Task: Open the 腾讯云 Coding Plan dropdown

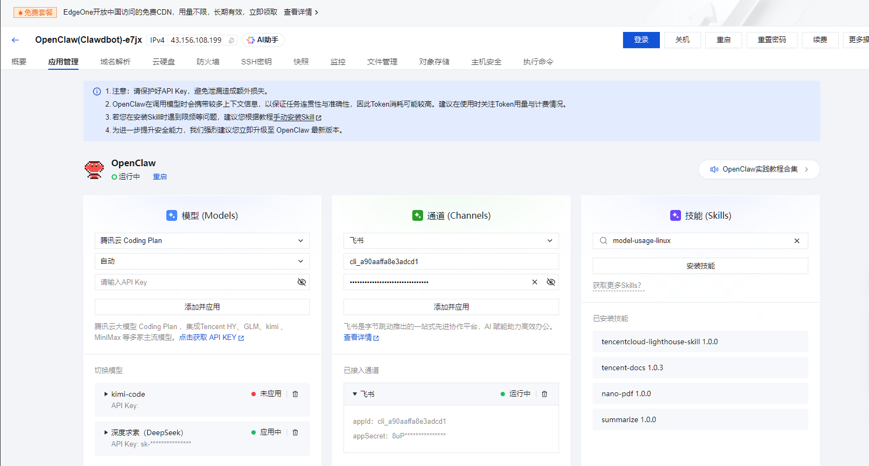Action: pyautogui.click(x=202, y=241)
